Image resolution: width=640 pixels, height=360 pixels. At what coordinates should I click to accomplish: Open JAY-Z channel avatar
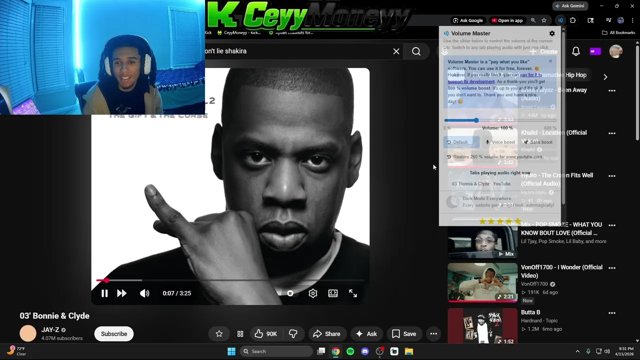(x=28, y=333)
